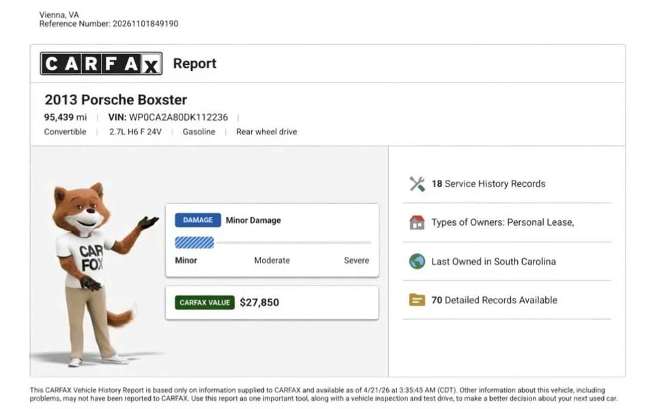The height and width of the screenshot is (409, 655).
Task: Click the blue DAMAGE badge
Action: point(198,220)
